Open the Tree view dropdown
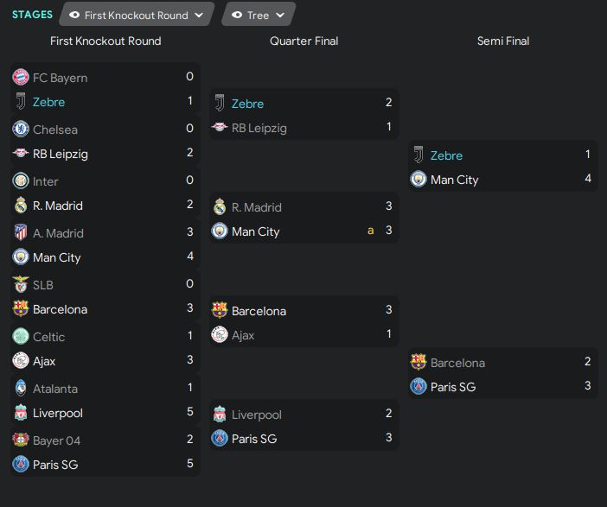The height and width of the screenshot is (507, 607). pyautogui.click(x=258, y=15)
